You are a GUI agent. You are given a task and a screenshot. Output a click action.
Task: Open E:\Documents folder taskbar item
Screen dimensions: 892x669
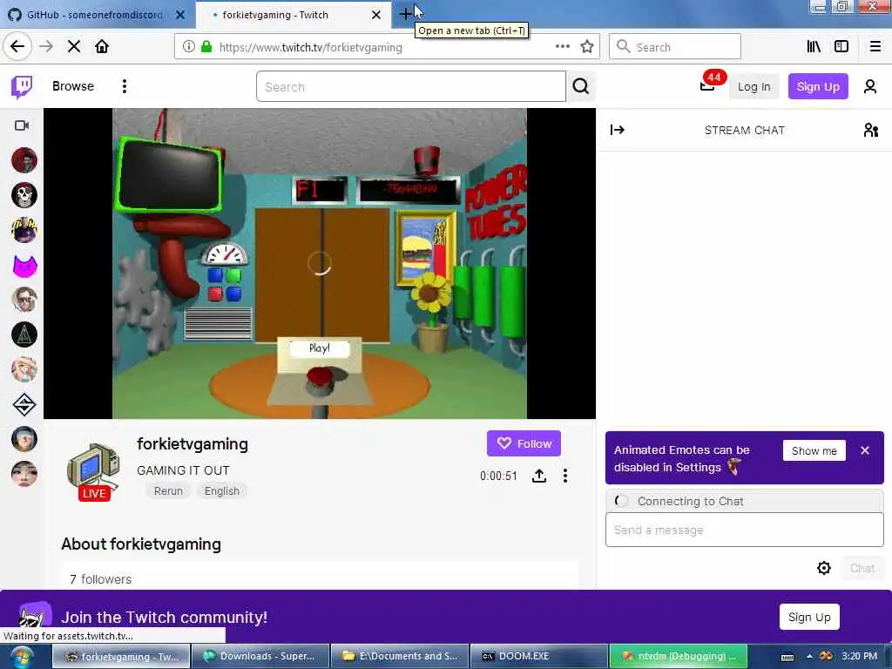(x=400, y=656)
